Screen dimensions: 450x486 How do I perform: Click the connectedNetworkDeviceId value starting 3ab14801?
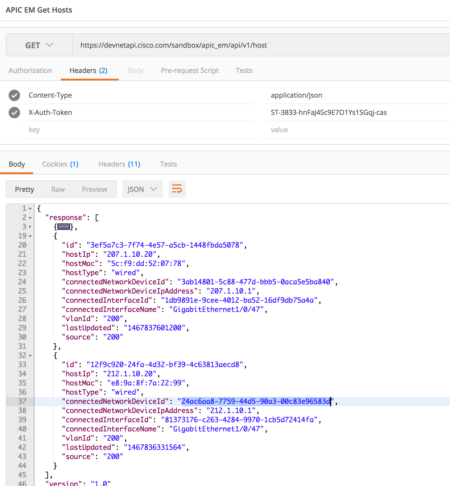click(256, 282)
